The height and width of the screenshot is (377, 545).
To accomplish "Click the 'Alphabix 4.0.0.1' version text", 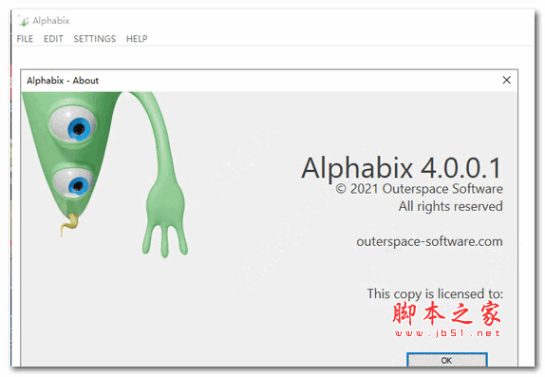I will (402, 168).
